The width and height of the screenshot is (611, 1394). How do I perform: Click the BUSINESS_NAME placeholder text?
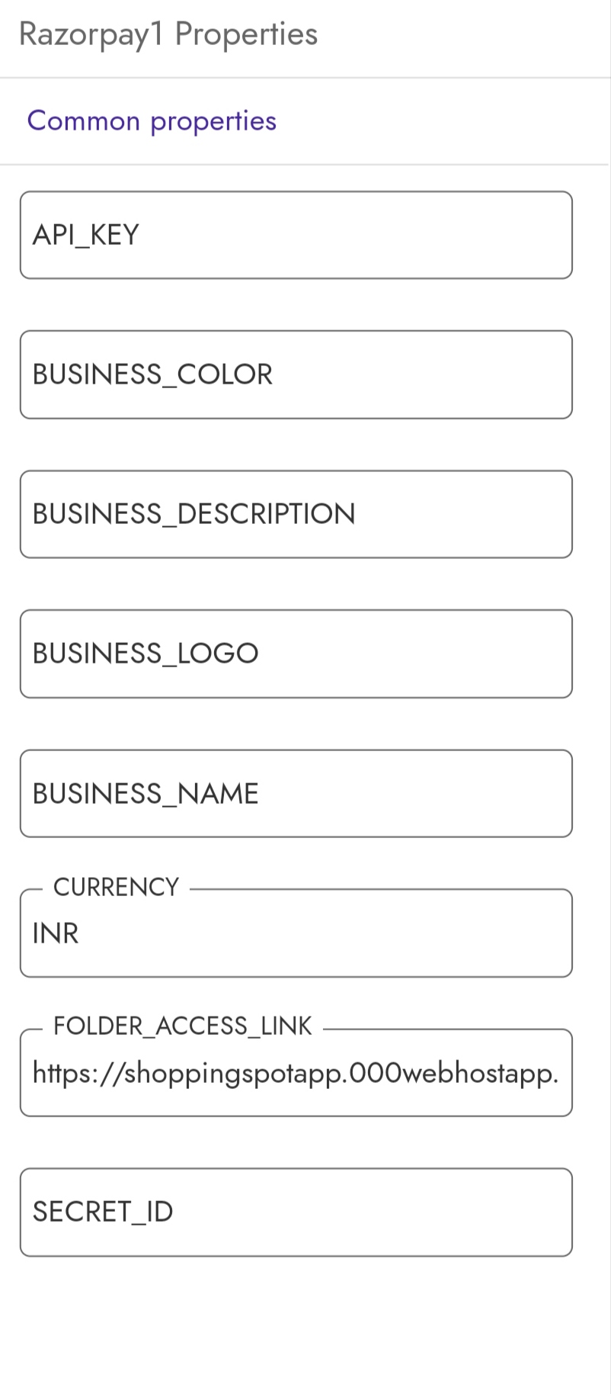click(x=145, y=794)
